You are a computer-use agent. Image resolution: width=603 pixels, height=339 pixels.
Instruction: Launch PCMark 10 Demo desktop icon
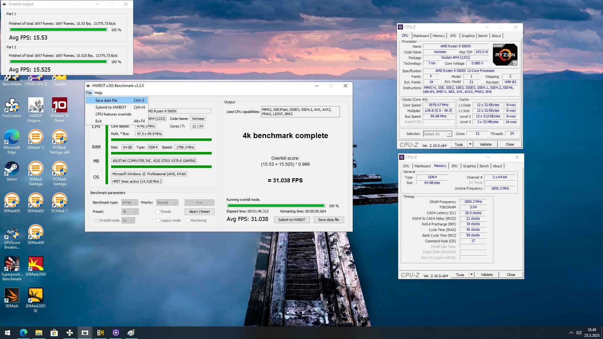pyautogui.click(x=59, y=110)
